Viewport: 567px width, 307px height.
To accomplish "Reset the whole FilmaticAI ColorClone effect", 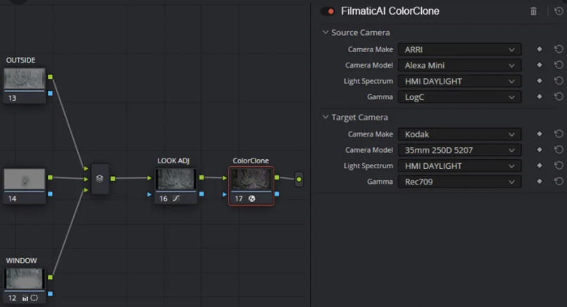I will tap(559, 11).
